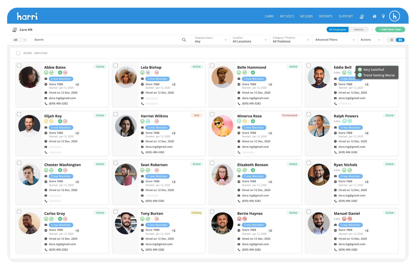Image resolution: width=416 pixels, height=270 pixels.
Task: Click Bertie Haynes' red sad face icon
Action: 239,219
